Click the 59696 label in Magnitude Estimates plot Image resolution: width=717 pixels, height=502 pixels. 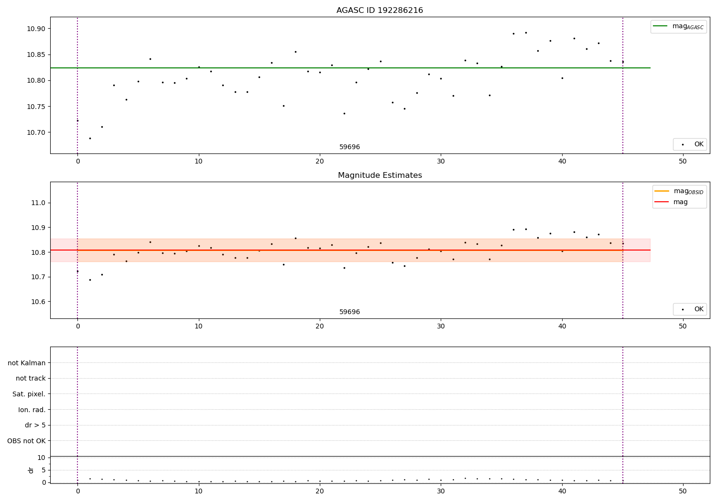point(349,312)
